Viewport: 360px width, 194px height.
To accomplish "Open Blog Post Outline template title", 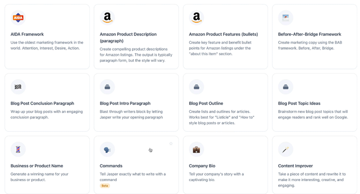I will pyautogui.click(x=206, y=103).
